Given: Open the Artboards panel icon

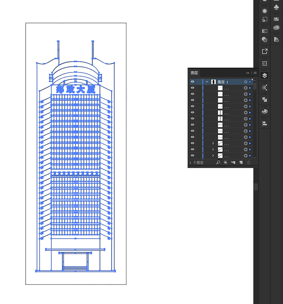Looking at the screenshot, I should [264, 64].
